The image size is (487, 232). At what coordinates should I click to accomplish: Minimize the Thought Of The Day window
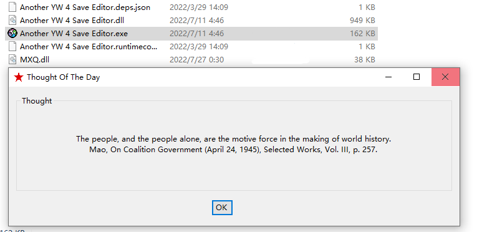(388, 77)
